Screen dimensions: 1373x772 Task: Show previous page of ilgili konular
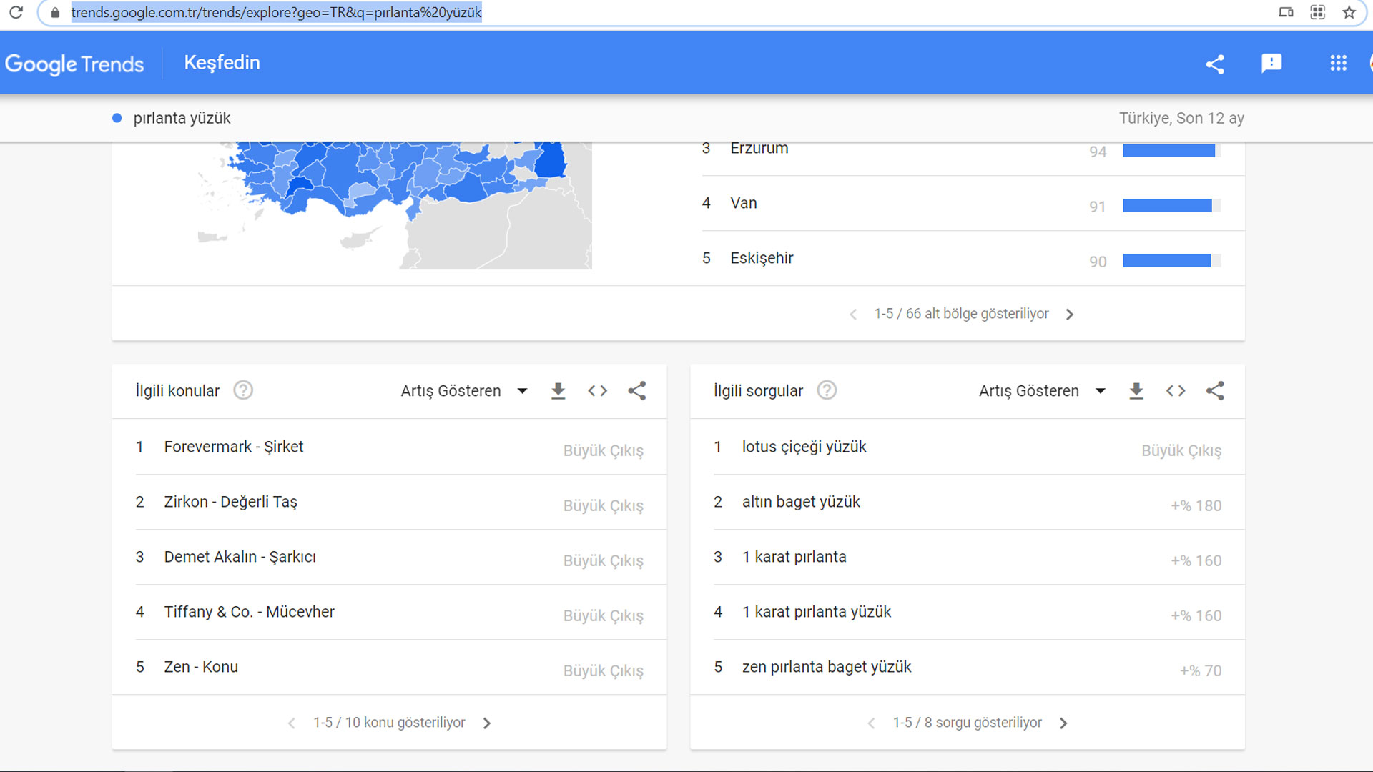click(x=292, y=723)
